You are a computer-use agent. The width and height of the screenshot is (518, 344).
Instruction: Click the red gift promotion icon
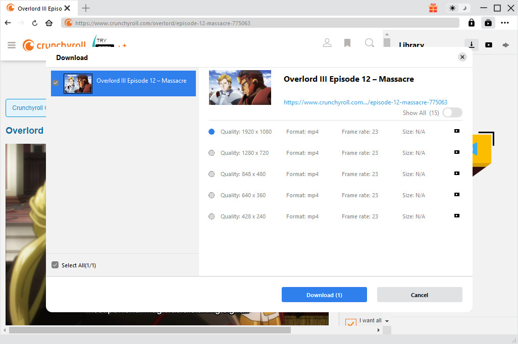[433, 8]
